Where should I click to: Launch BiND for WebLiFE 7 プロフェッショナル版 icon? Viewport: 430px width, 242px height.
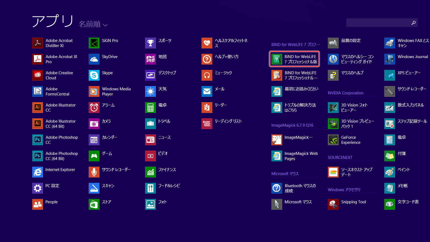[277, 59]
